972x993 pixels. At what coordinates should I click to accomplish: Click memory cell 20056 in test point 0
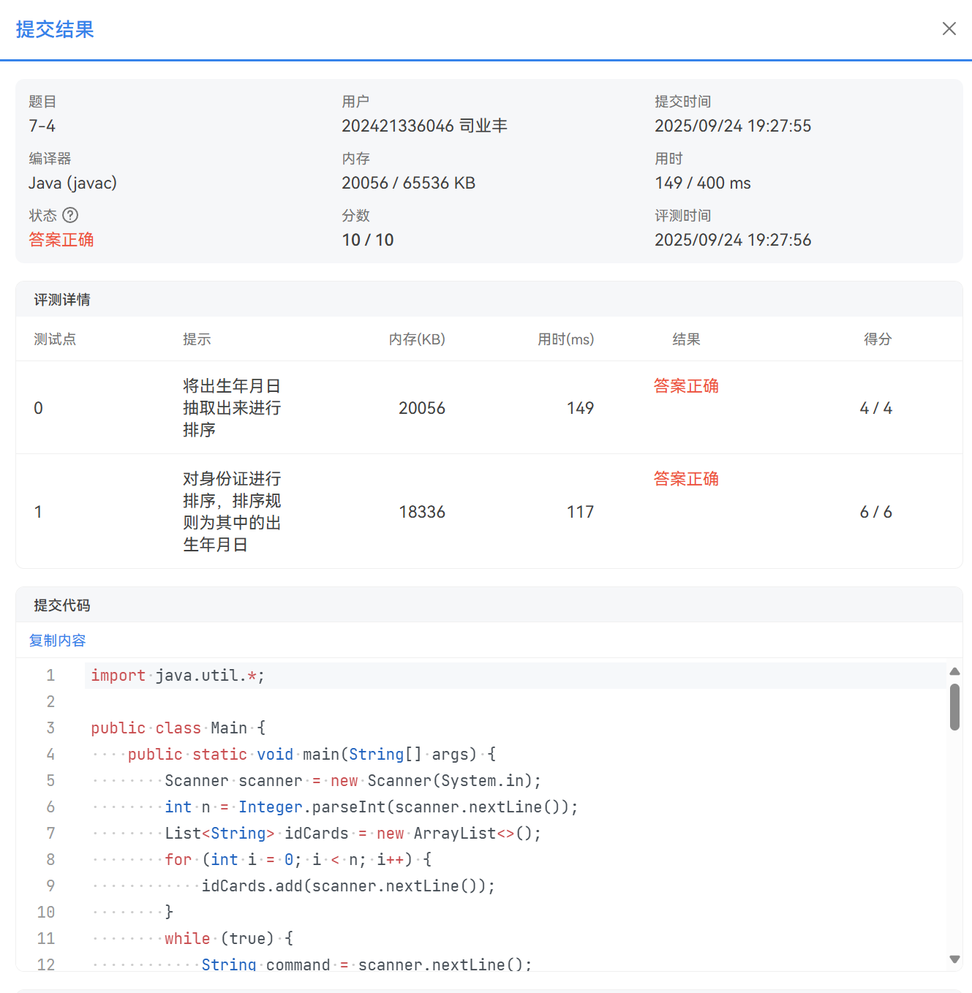pyautogui.click(x=422, y=408)
